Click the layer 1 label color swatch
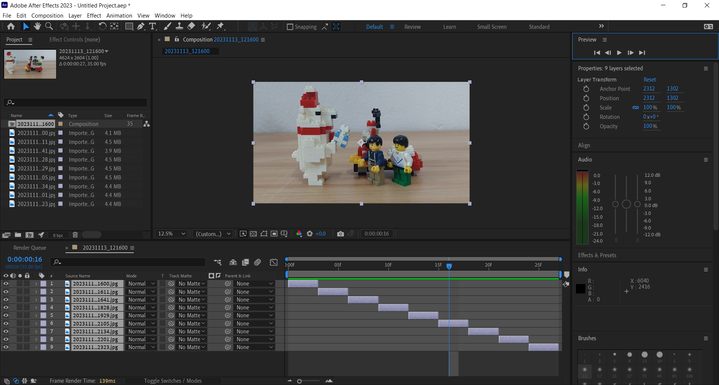Viewport: 719px width, 385px height. pyautogui.click(x=43, y=284)
